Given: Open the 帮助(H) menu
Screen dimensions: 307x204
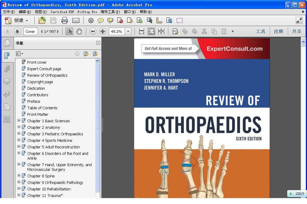Looking at the screenshot, I should click(x=146, y=12).
